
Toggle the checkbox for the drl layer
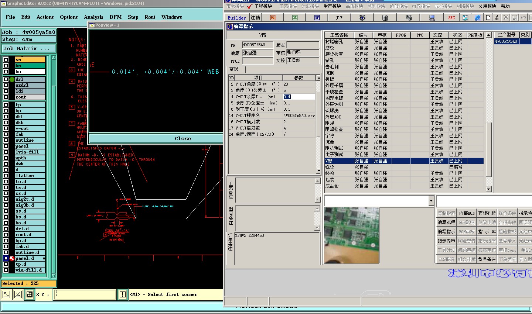[6, 79]
